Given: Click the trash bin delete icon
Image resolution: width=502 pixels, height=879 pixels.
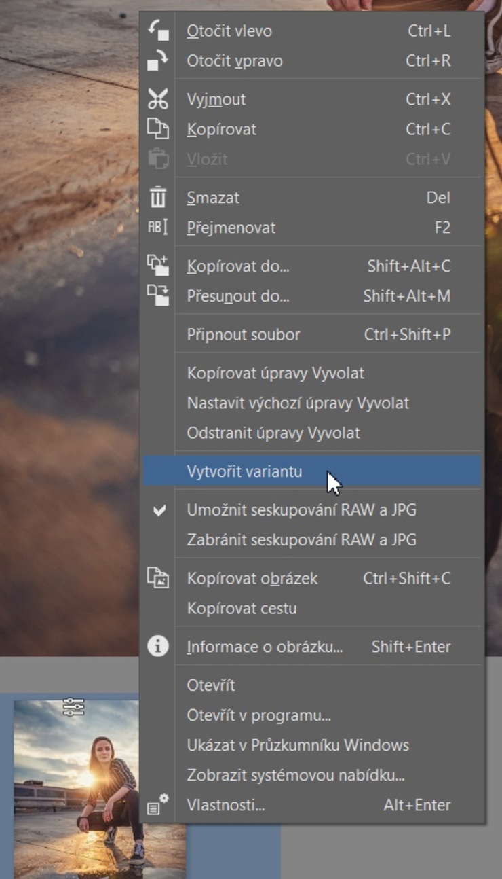Looking at the screenshot, I should click(x=158, y=198).
